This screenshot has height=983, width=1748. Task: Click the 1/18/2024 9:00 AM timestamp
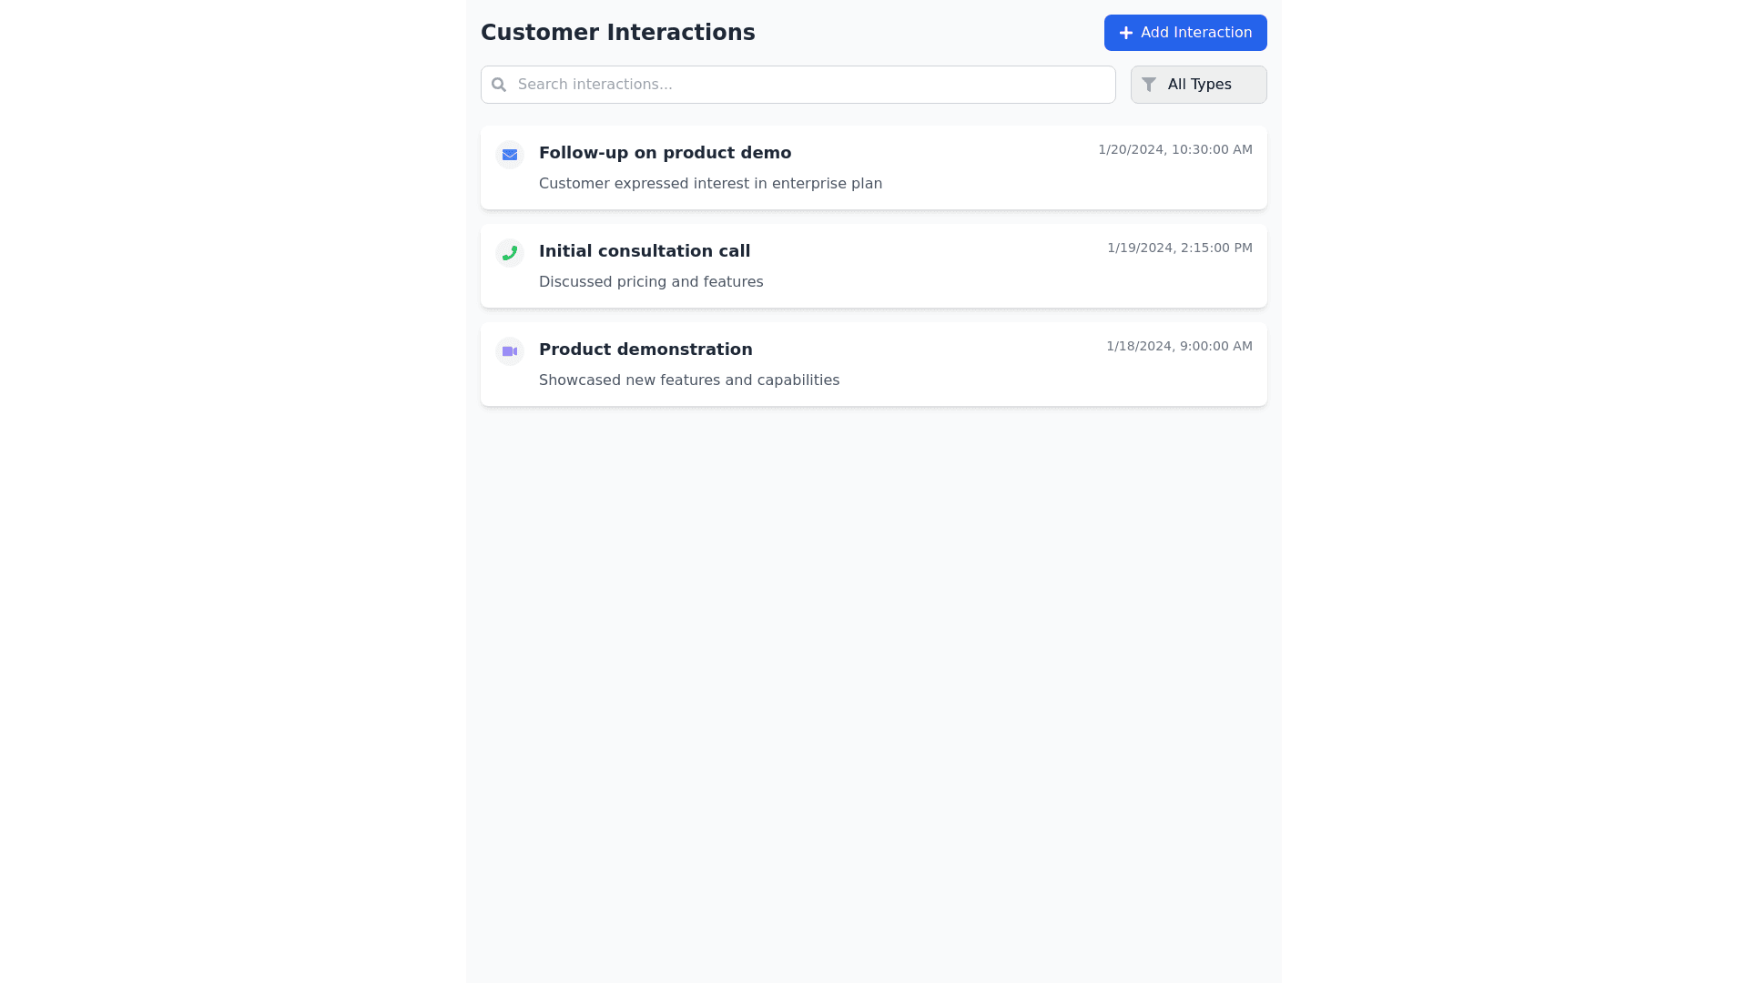coord(1179,346)
